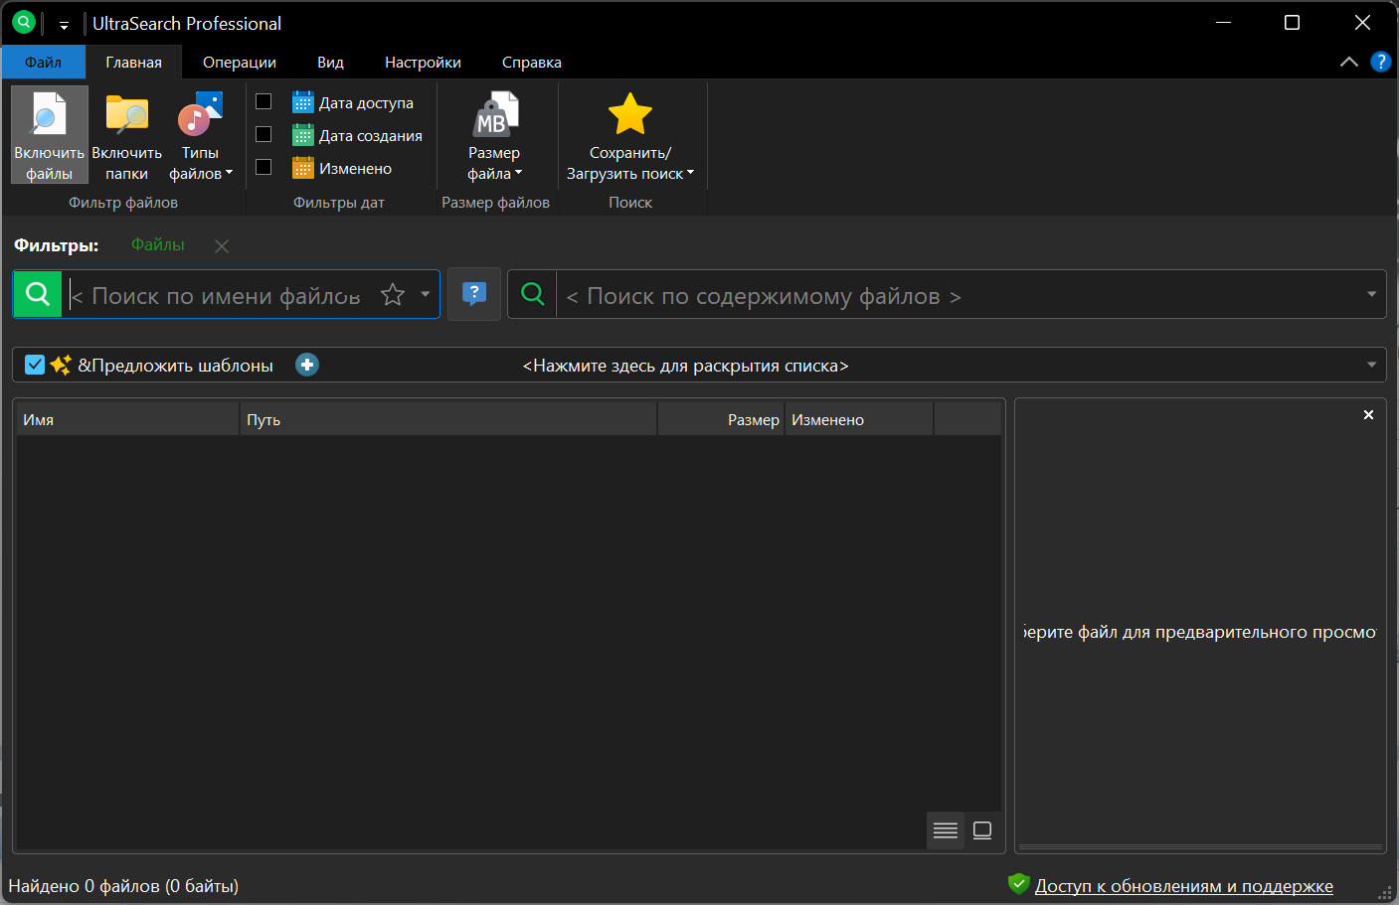Image resolution: width=1399 pixels, height=905 pixels.
Task: Switch to the Справка ribbon tab
Action: pyautogui.click(x=532, y=62)
